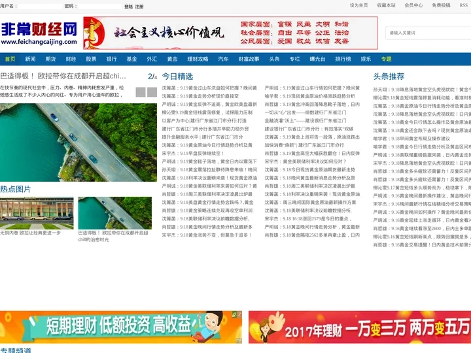Viewport: 471px width, 353px height.
Task: Open article 沈箐菡：9.19黄金过山车洗盘如何把握
Action: pos(209,88)
